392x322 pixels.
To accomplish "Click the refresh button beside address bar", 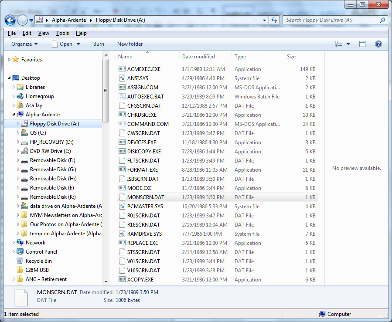I will [x=275, y=20].
